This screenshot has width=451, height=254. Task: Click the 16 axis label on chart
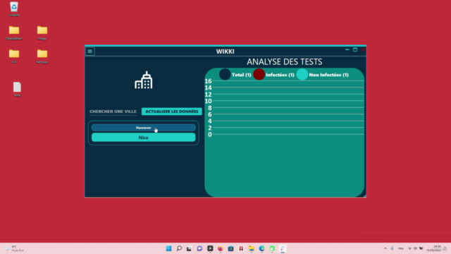209,81
